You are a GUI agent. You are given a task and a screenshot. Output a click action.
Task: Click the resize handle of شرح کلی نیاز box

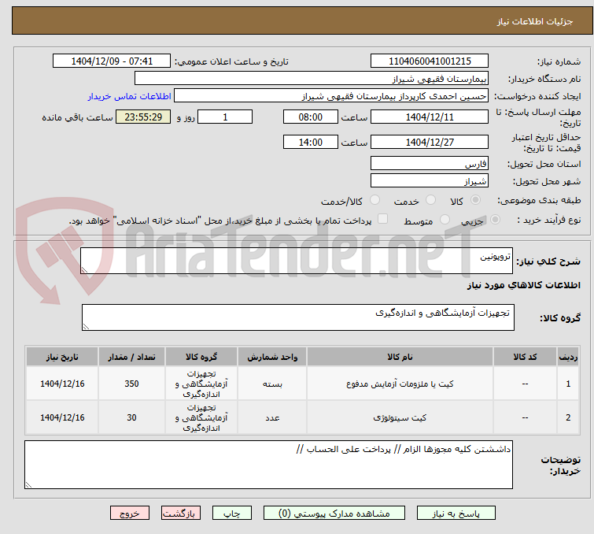point(84,269)
